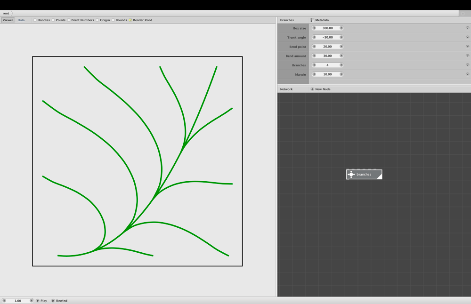Image resolution: width=471 pixels, height=304 pixels.
Task: Increase Bend amount with right arrow
Action: pos(341,56)
